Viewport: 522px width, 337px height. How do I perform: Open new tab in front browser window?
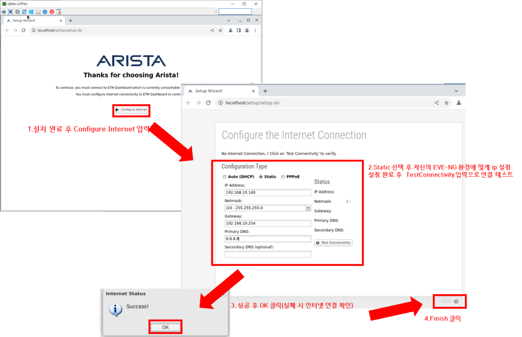click(265, 91)
